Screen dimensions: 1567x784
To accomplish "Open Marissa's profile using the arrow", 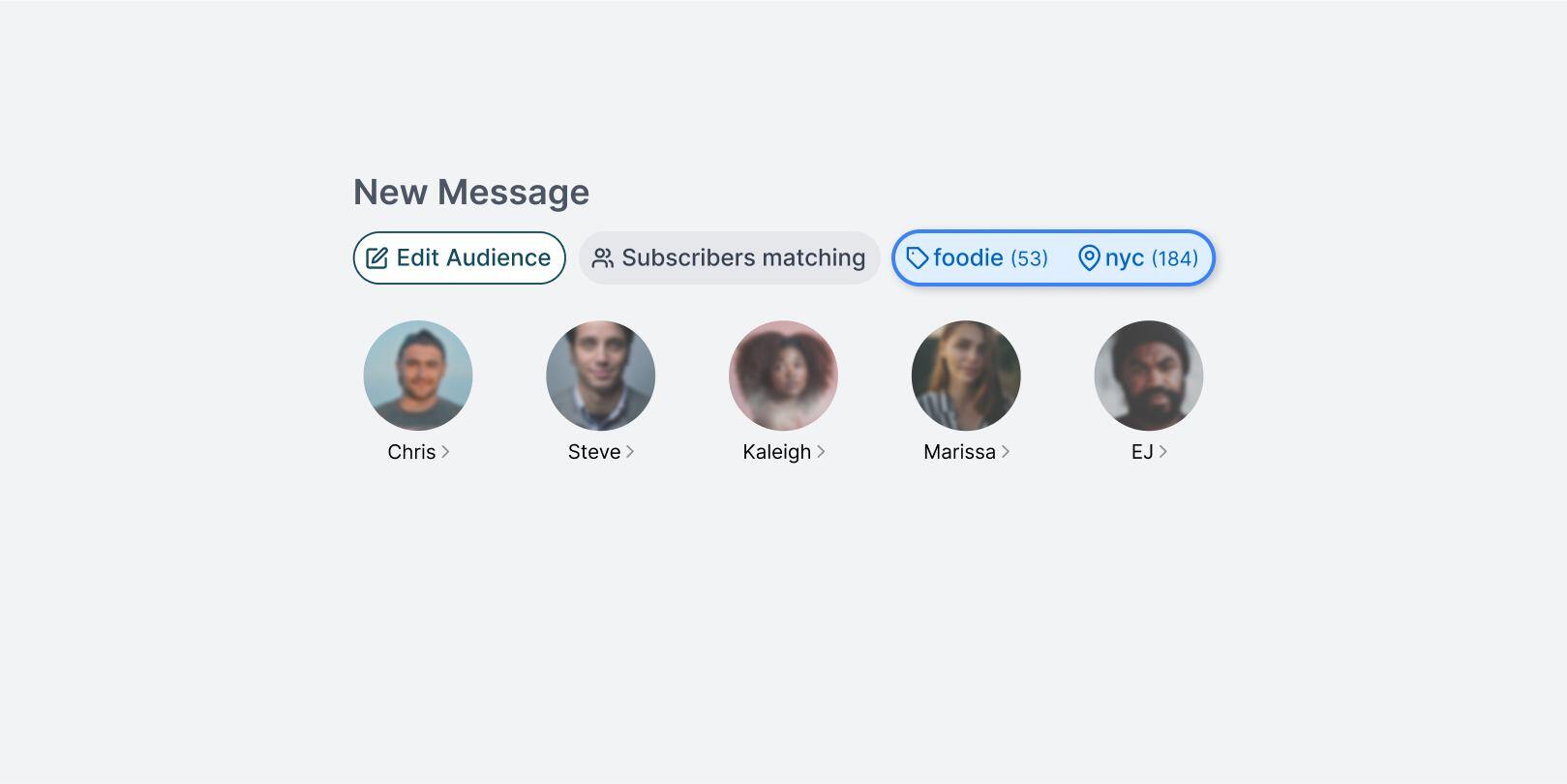I will pyautogui.click(x=1006, y=452).
